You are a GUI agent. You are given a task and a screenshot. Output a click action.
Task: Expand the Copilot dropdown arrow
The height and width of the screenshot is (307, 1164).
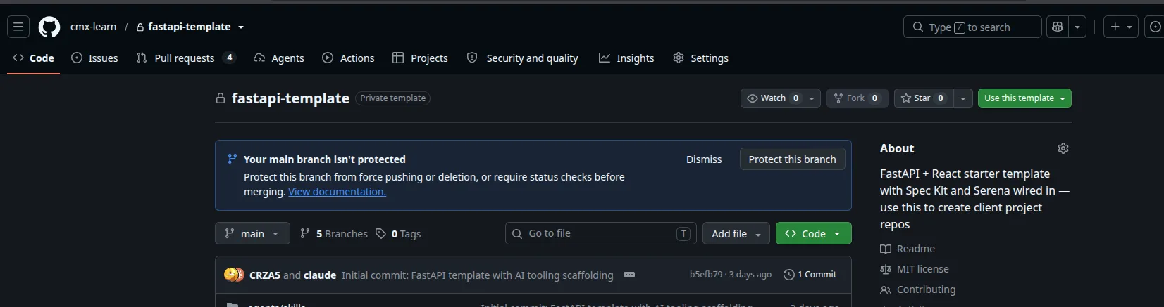[1077, 27]
